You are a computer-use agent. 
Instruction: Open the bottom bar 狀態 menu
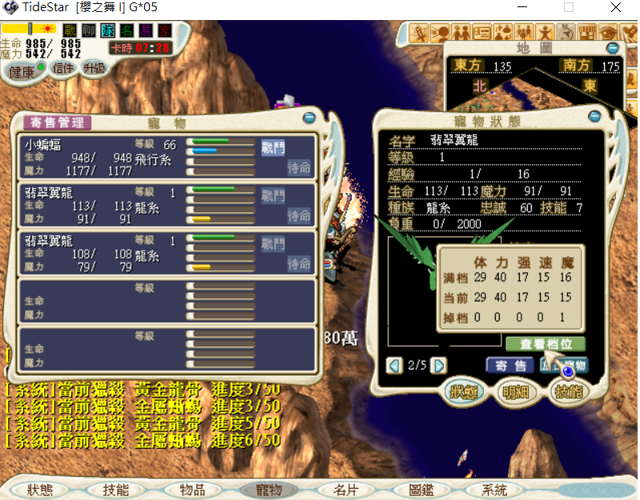[39, 490]
